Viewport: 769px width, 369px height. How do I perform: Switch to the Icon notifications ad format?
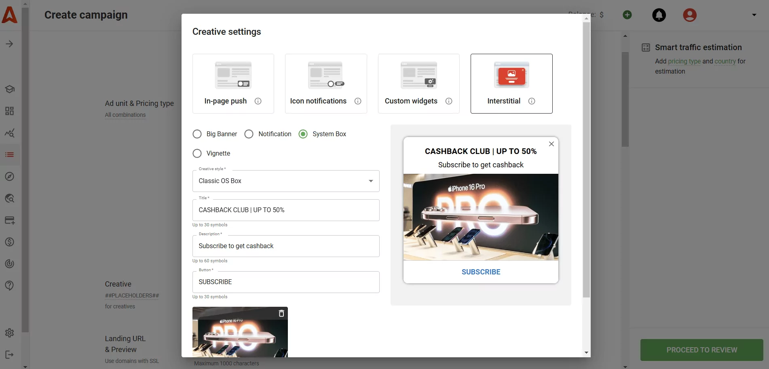(x=326, y=83)
